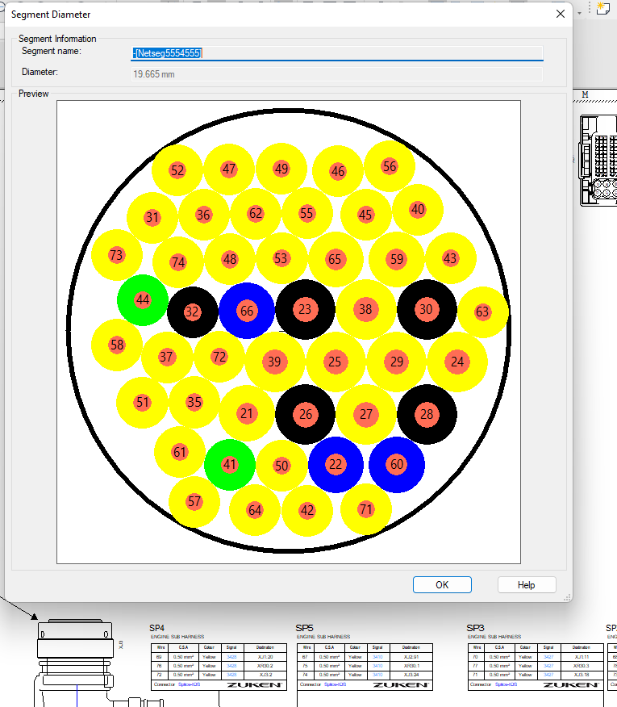Click wire 21 in the preview

[247, 413]
